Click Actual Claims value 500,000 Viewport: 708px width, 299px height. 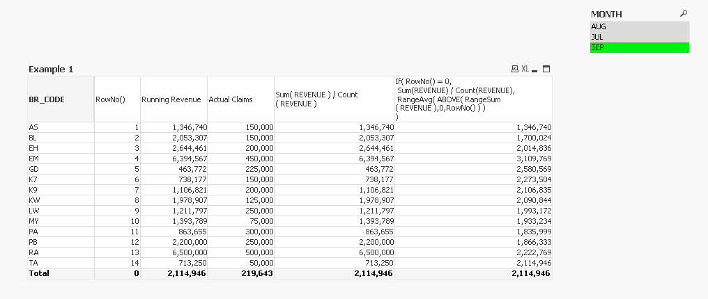(259, 252)
